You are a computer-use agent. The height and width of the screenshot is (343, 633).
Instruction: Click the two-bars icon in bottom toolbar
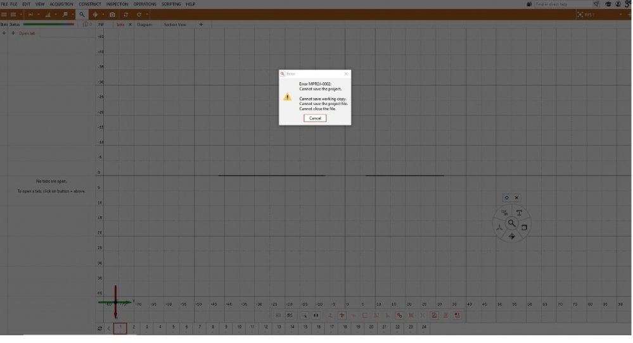(x=316, y=316)
